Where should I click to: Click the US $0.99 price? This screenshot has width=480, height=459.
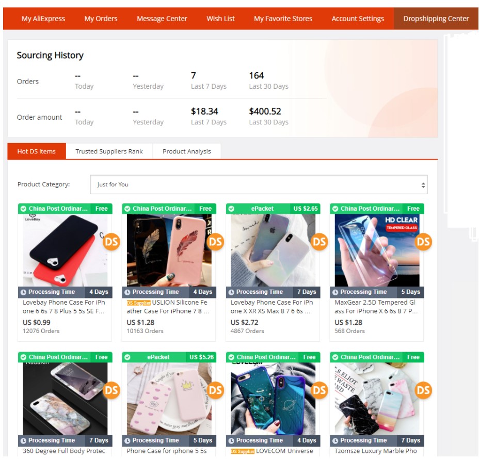click(37, 322)
